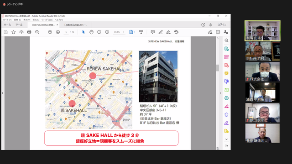Open the ヘルプ menu
Screen dimensions: 292x164
(x=59, y=20)
